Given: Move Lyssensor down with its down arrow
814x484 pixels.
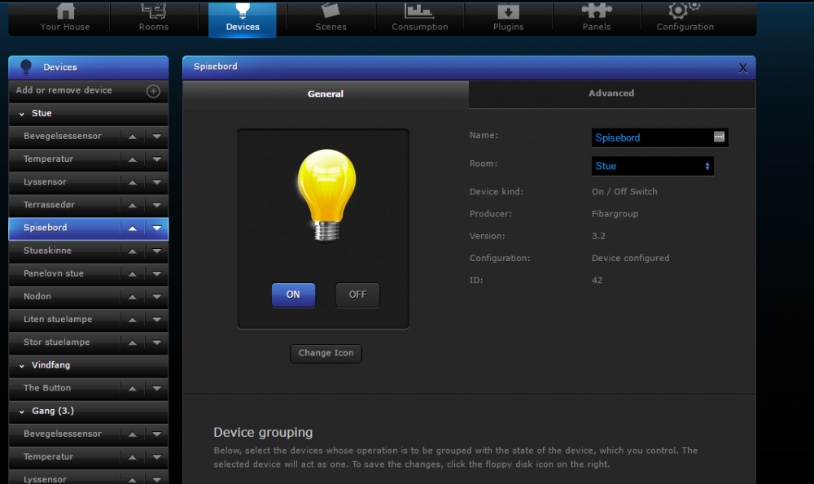Looking at the screenshot, I should (157, 182).
